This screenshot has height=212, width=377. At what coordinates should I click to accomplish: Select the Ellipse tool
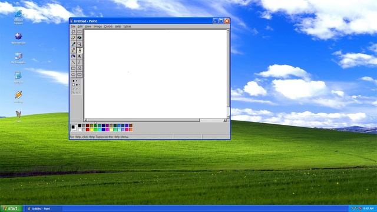tap(73, 75)
